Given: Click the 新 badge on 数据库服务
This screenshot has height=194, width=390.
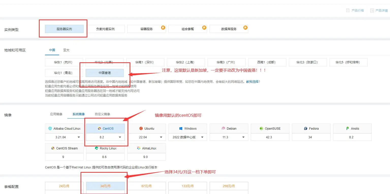Looking at the screenshot, I should (245, 27).
